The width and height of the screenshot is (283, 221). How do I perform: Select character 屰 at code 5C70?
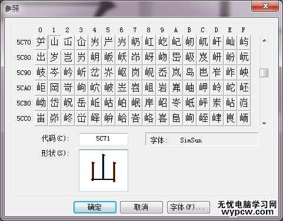(x=41, y=42)
